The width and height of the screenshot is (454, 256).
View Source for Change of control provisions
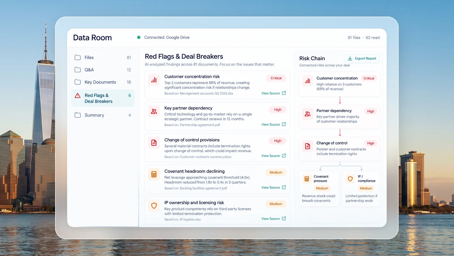pyautogui.click(x=274, y=156)
